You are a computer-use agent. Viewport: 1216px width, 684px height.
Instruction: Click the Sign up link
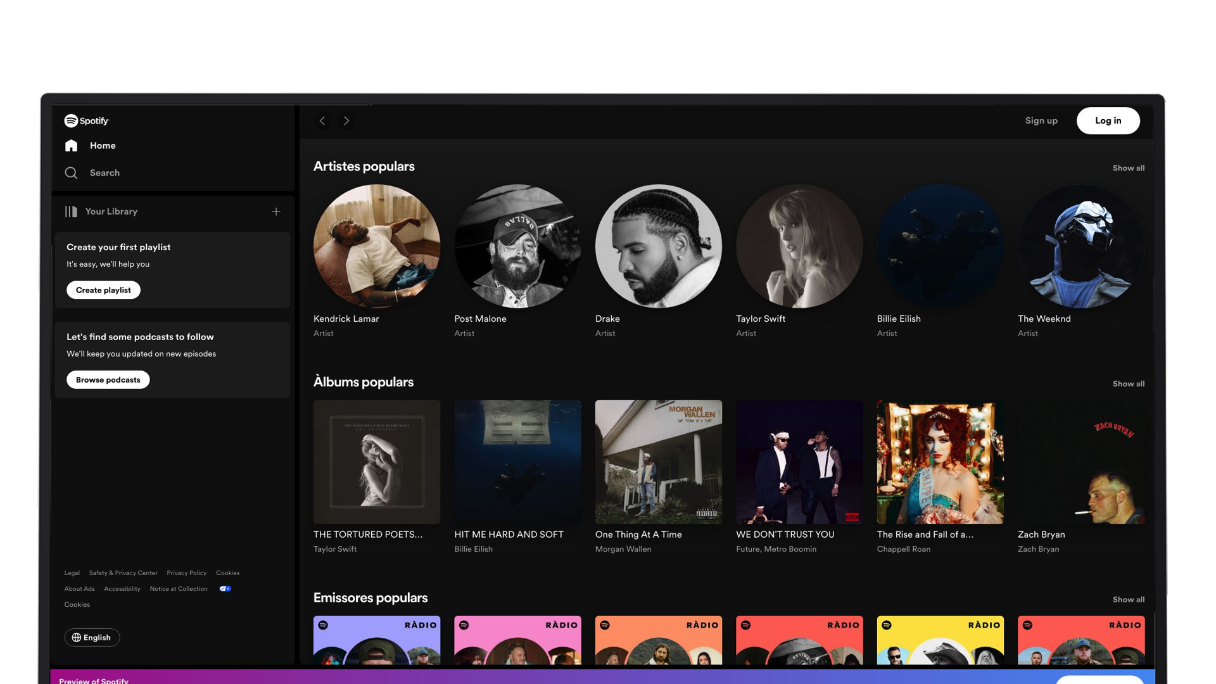[x=1041, y=121]
